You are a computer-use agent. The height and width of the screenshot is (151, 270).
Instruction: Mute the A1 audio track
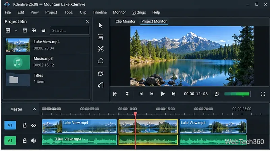(x=33, y=141)
